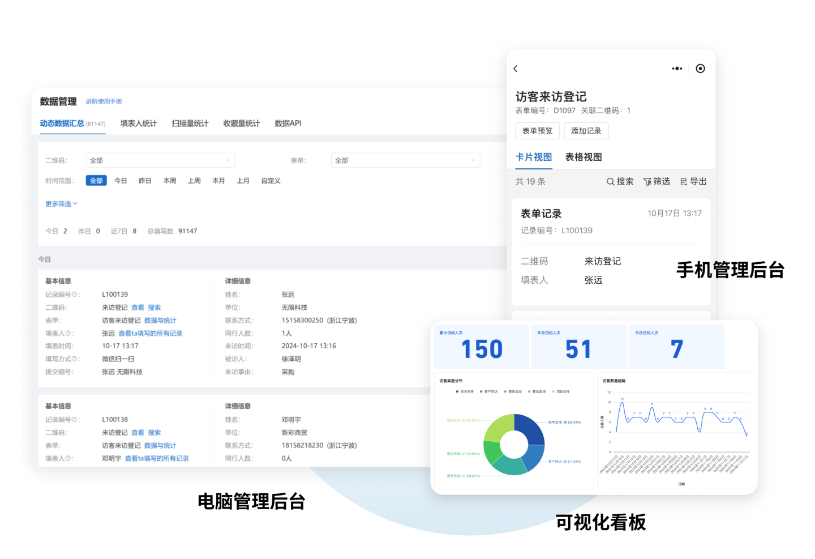The width and height of the screenshot is (815, 559).
Task: Open the three-dot more options icon
Action: coord(677,68)
